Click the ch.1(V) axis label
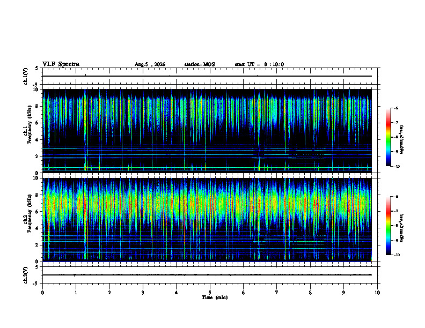 tap(25, 76)
